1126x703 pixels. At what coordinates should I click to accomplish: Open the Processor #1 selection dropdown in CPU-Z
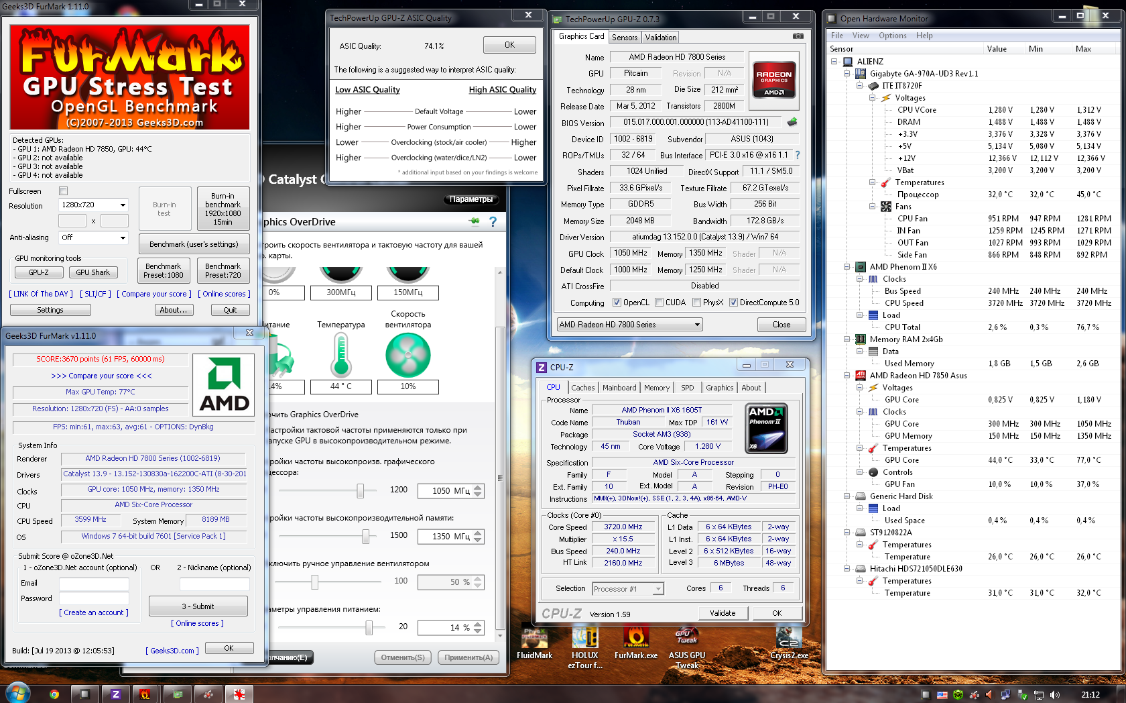628,589
